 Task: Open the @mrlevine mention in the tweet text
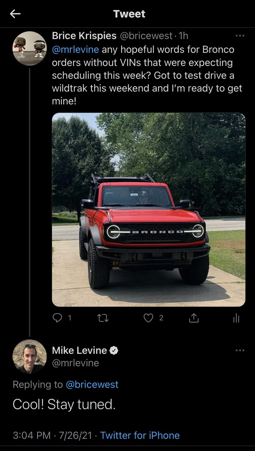75,49
